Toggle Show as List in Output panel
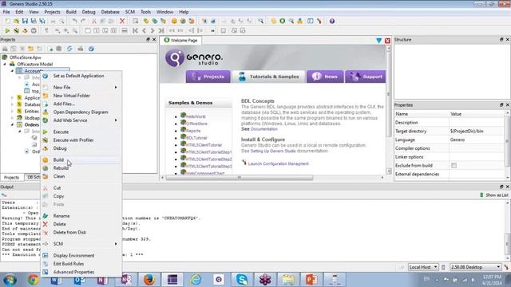This screenshot has width=511, height=287. tap(493, 195)
